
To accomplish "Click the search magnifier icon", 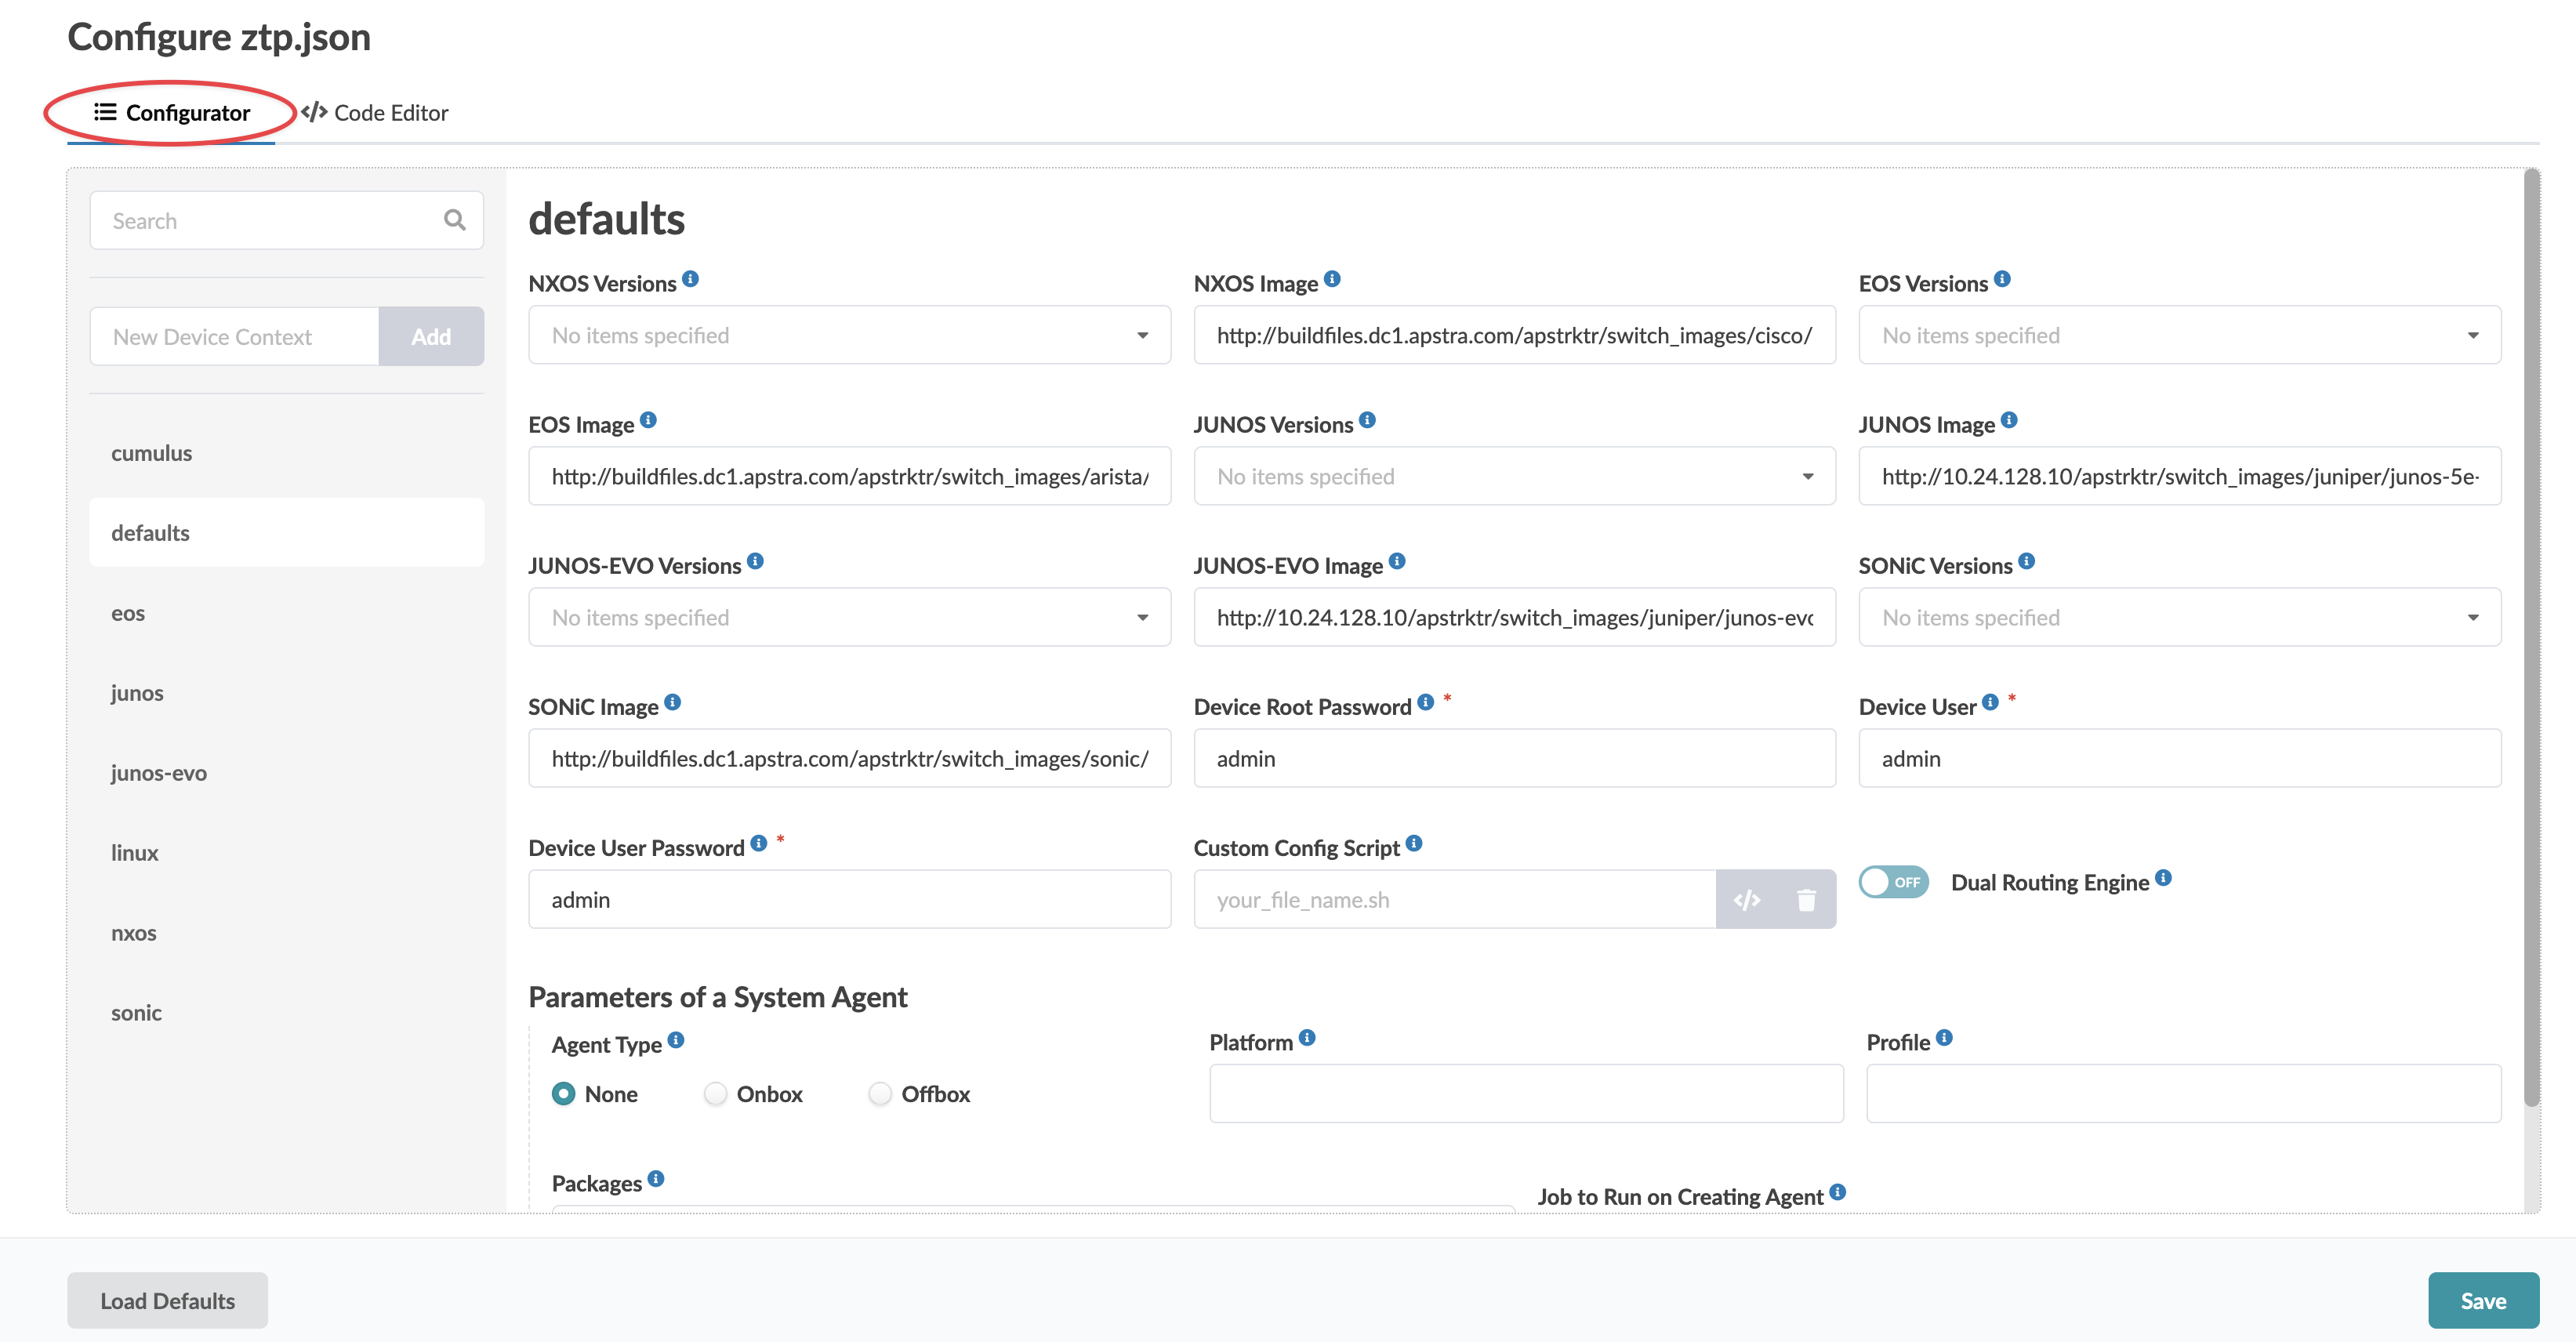I will tap(454, 220).
